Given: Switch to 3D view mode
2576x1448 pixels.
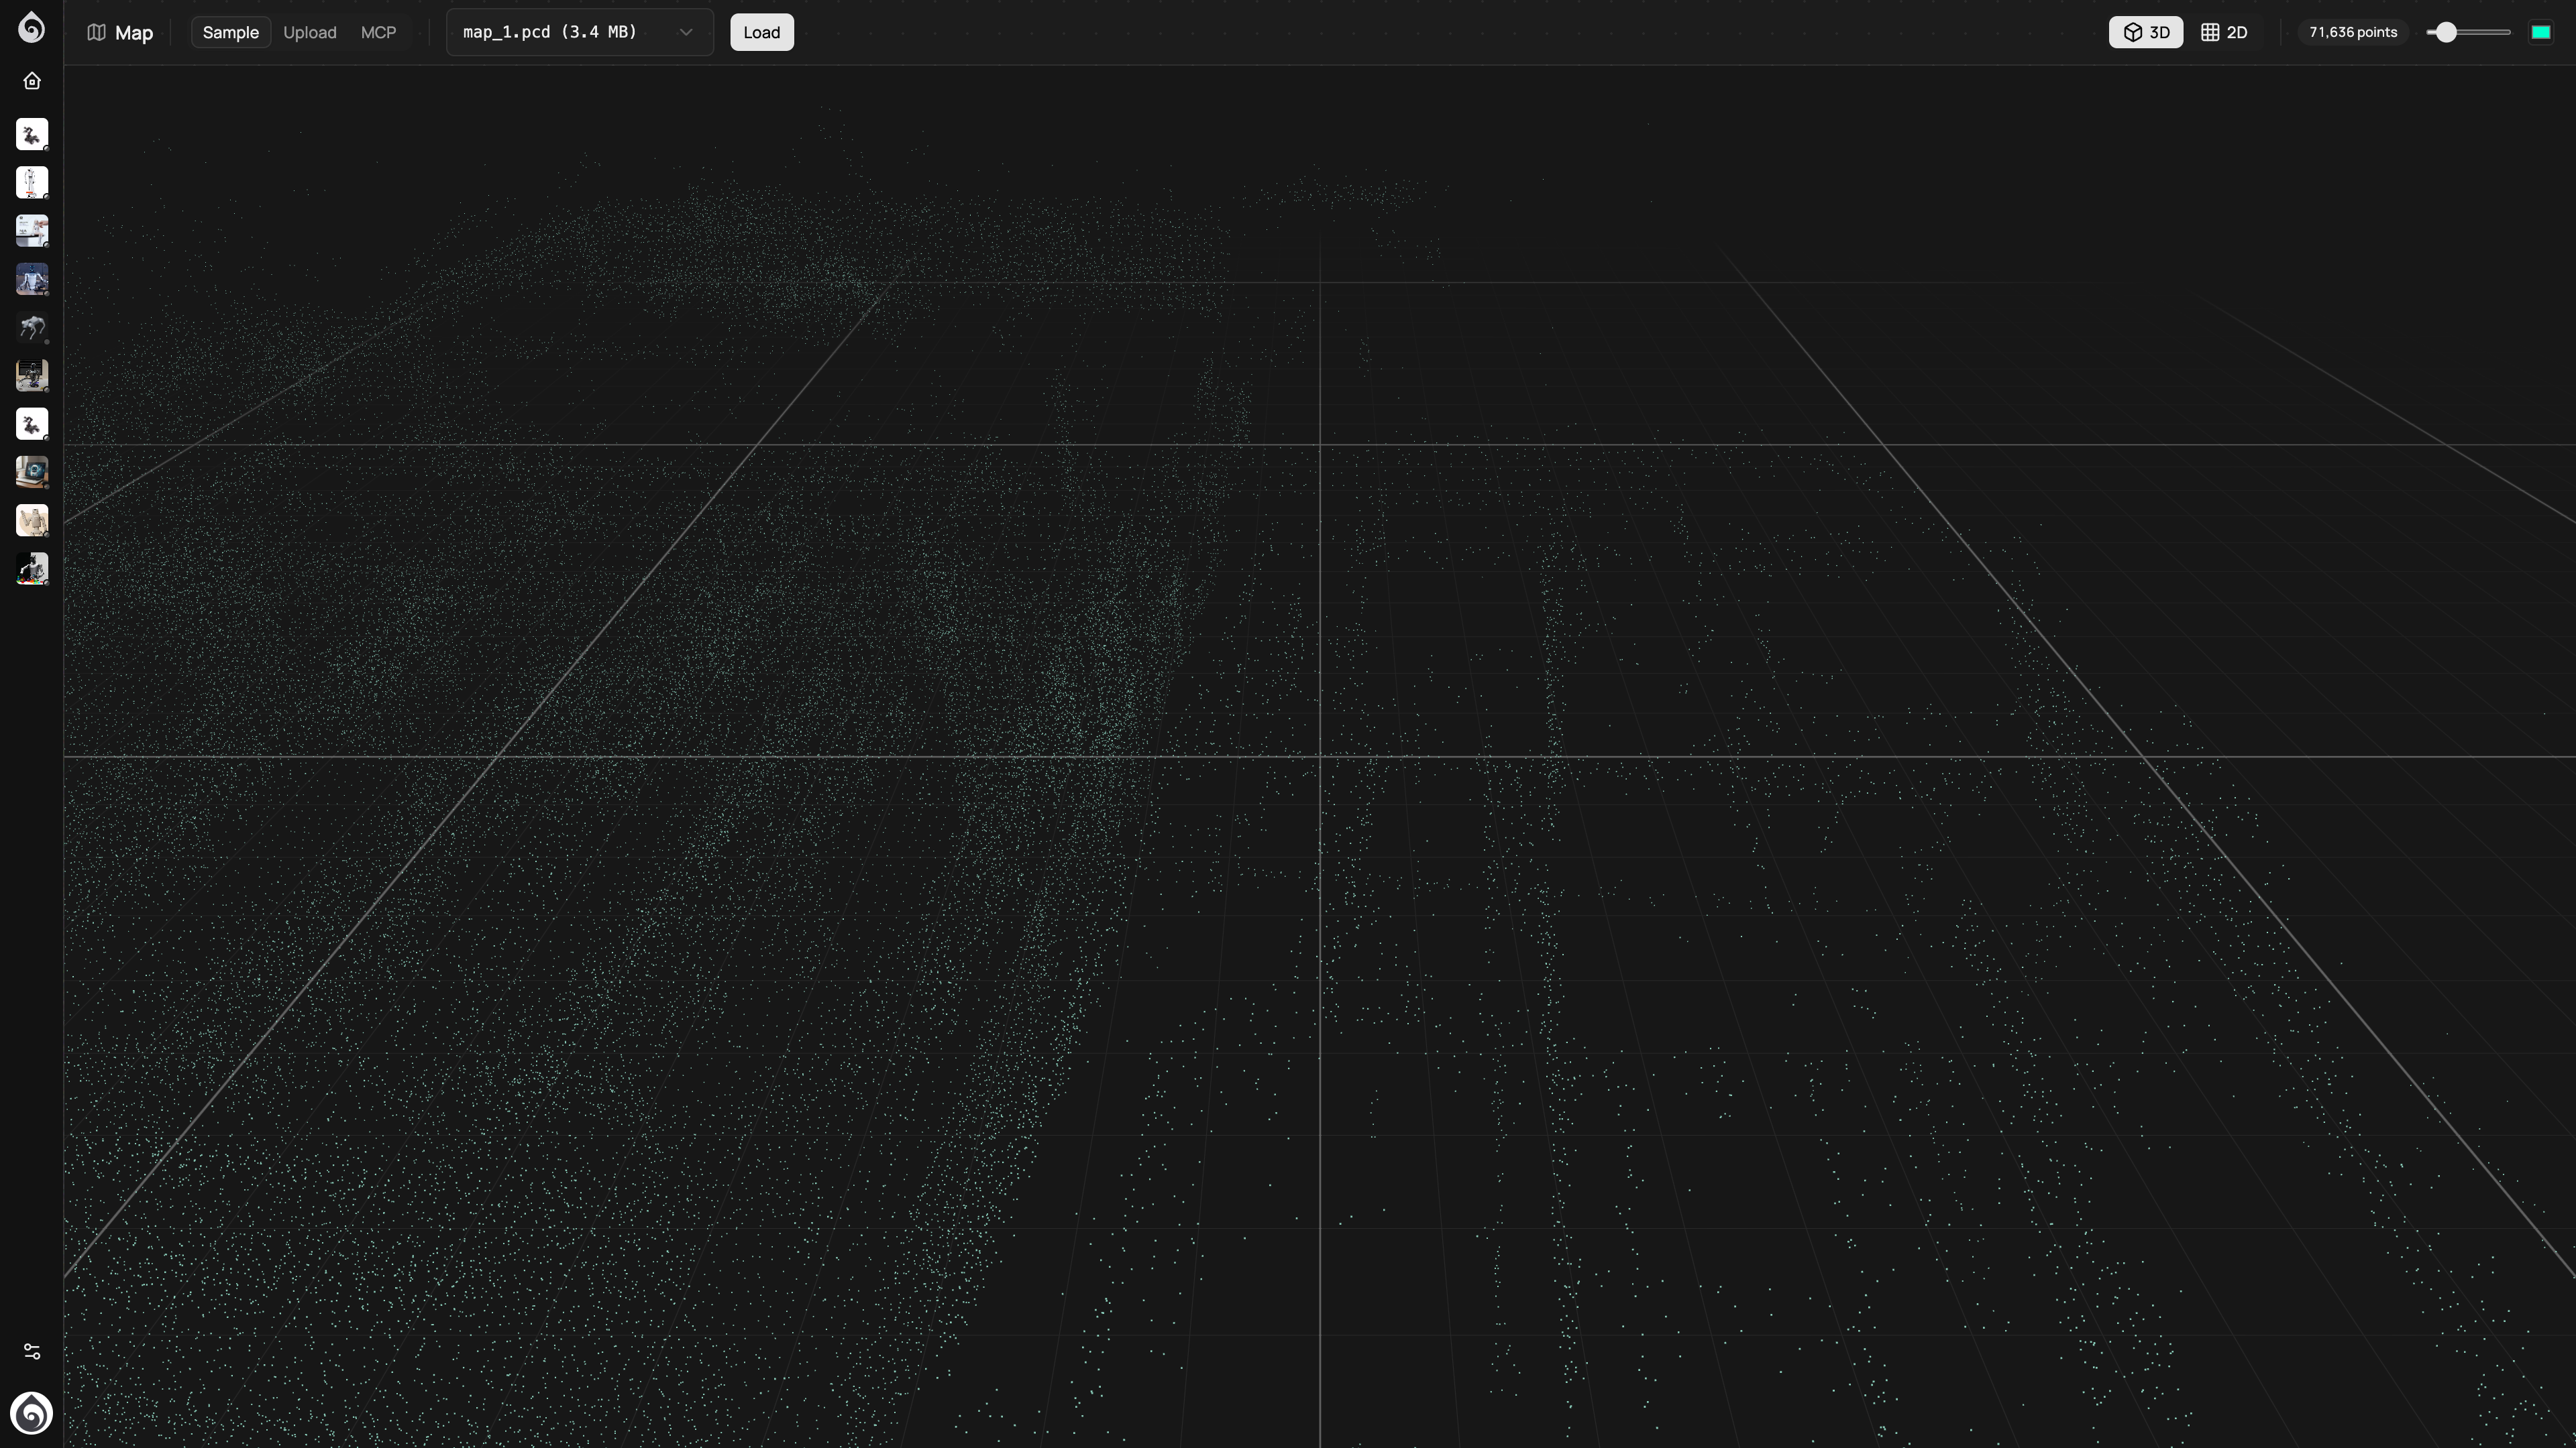Looking at the screenshot, I should click(2146, 32).
